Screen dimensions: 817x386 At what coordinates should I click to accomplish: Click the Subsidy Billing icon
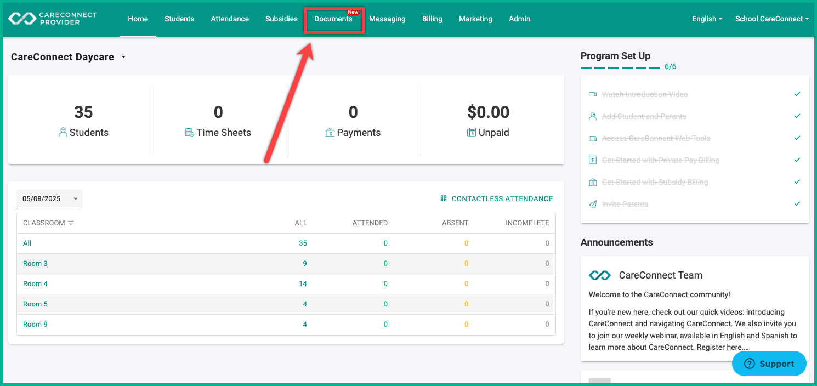(593, 182)
